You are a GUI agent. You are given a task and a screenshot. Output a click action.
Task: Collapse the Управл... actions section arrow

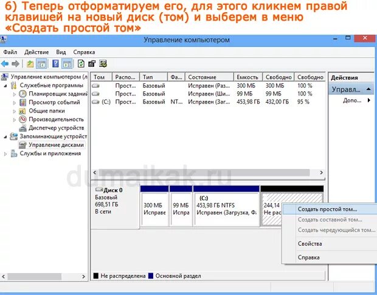click(x=368, y=89)
